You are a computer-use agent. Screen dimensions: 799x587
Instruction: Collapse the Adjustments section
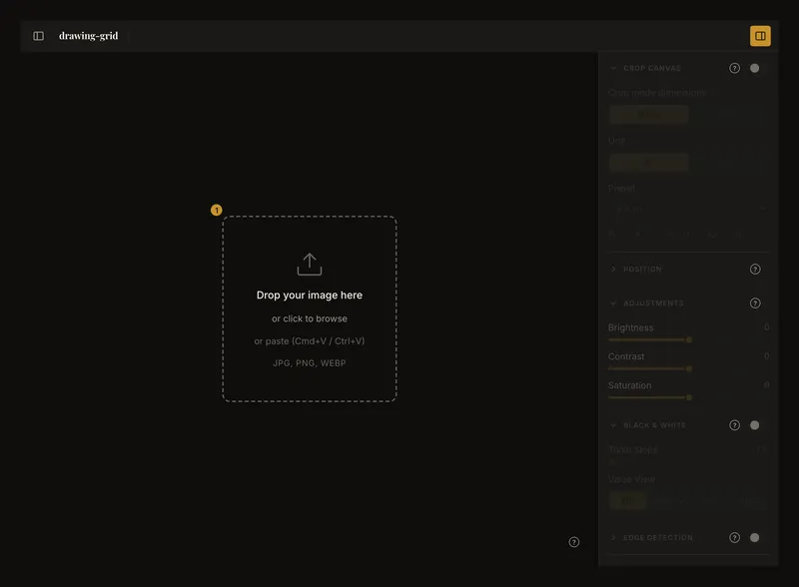(613, 303)
